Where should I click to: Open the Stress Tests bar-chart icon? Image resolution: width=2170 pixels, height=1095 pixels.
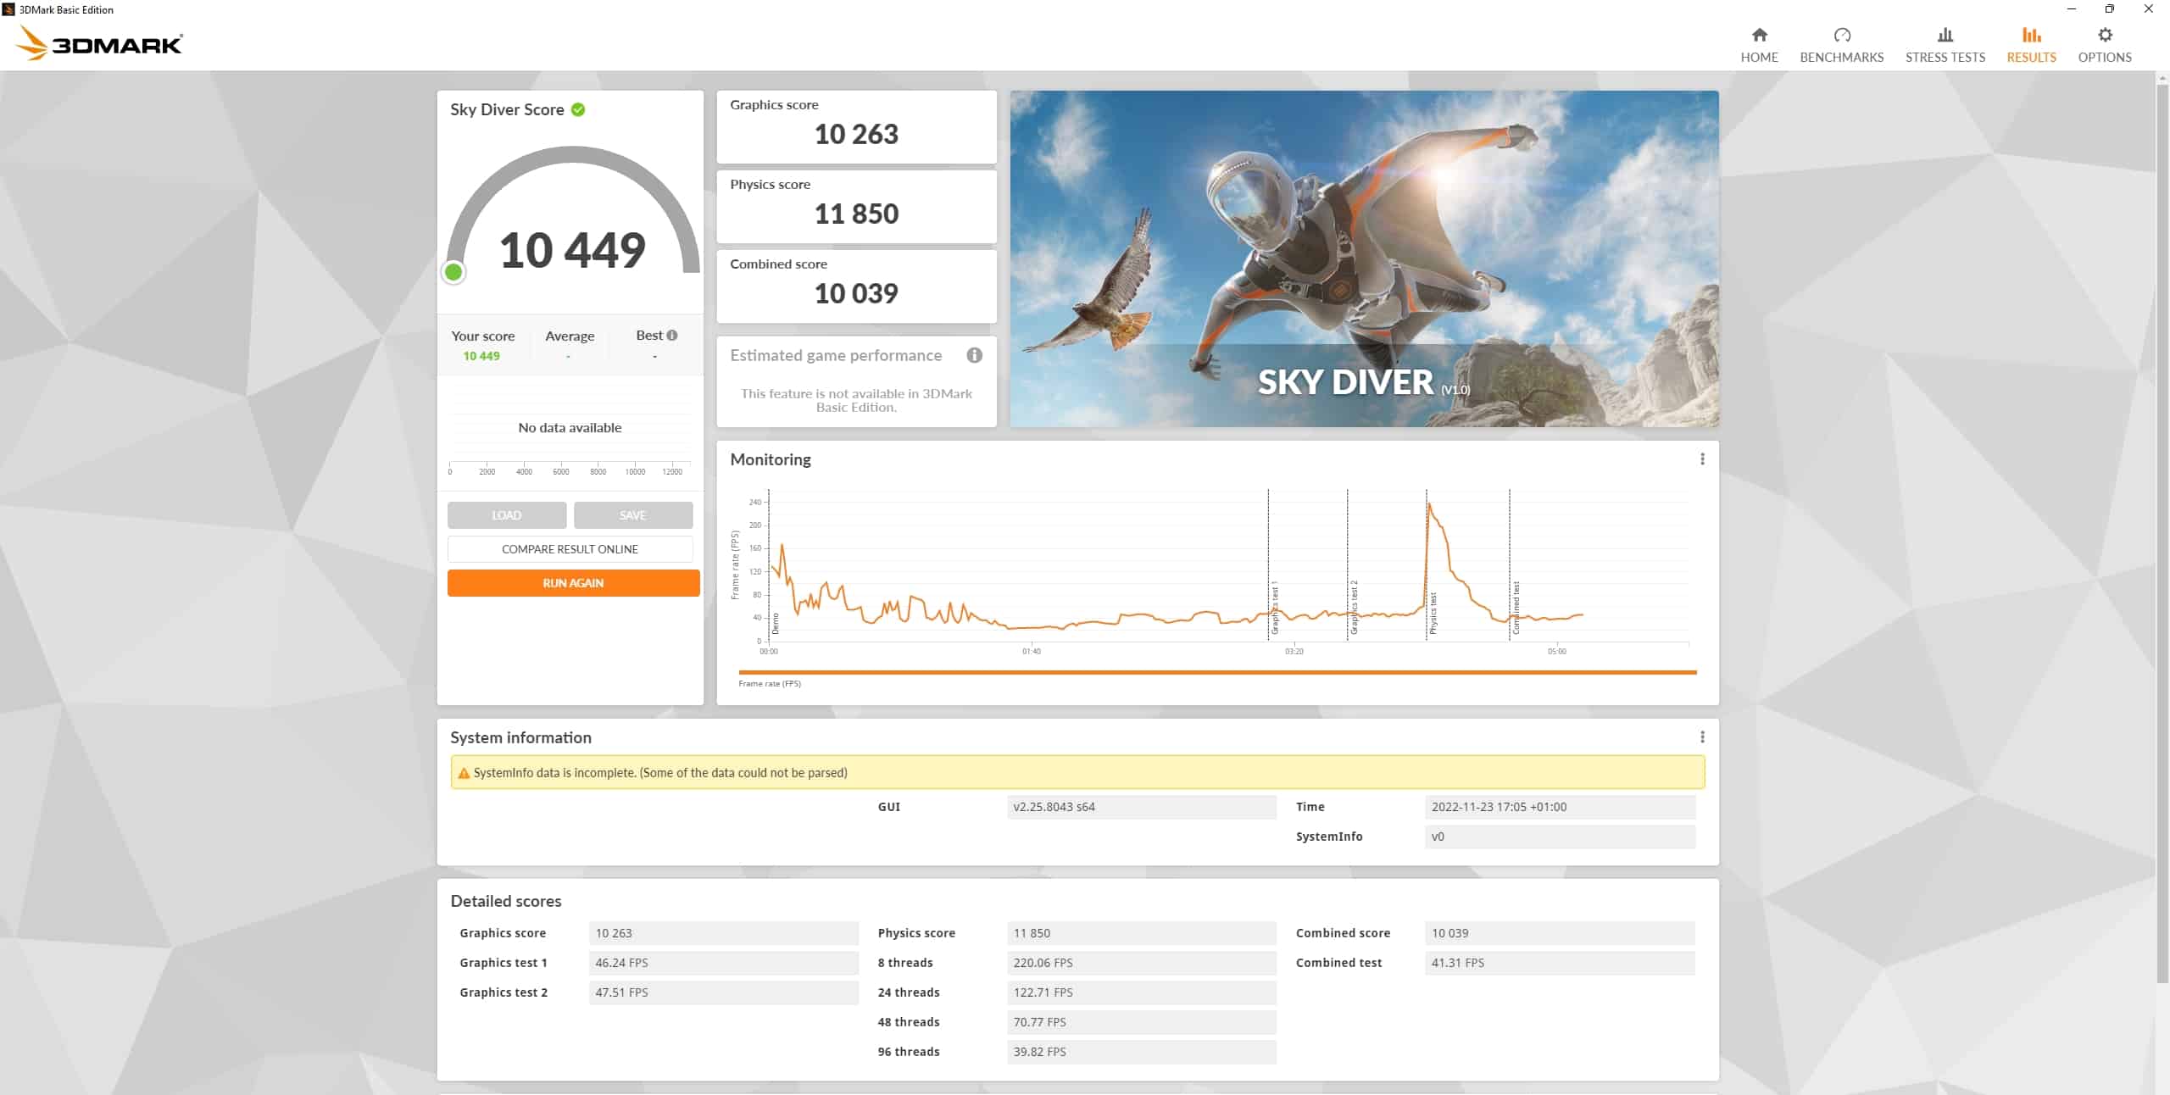click(1945, 36)
